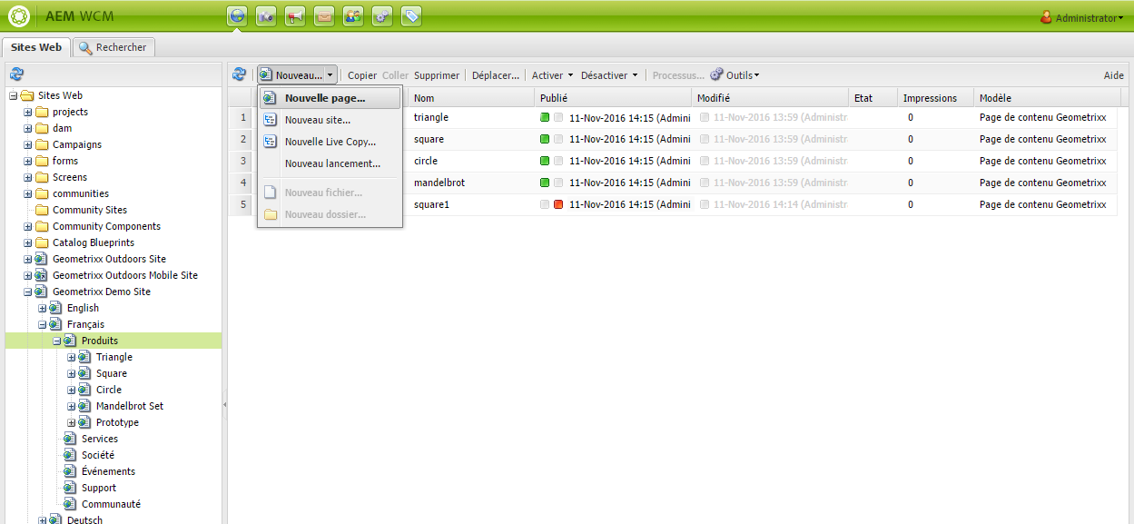
Task: Collapse the Geometrixx Demo Site node
Action: pos(27,292)
